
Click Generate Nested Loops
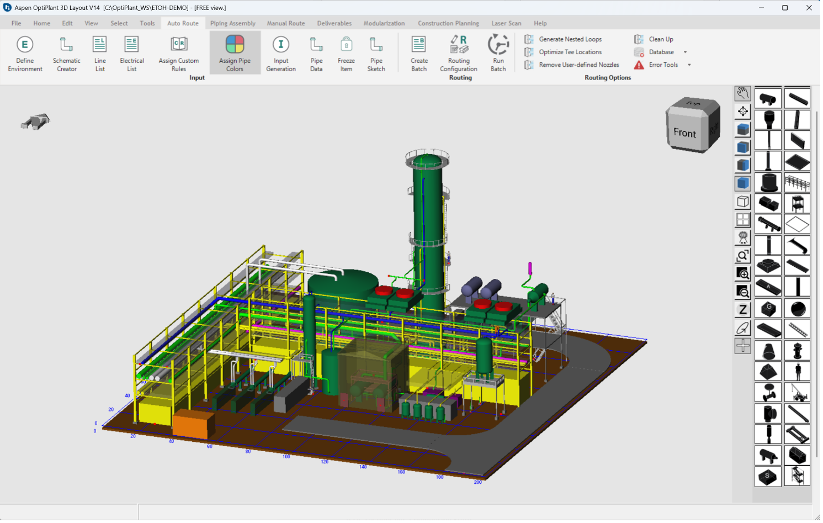563,39
